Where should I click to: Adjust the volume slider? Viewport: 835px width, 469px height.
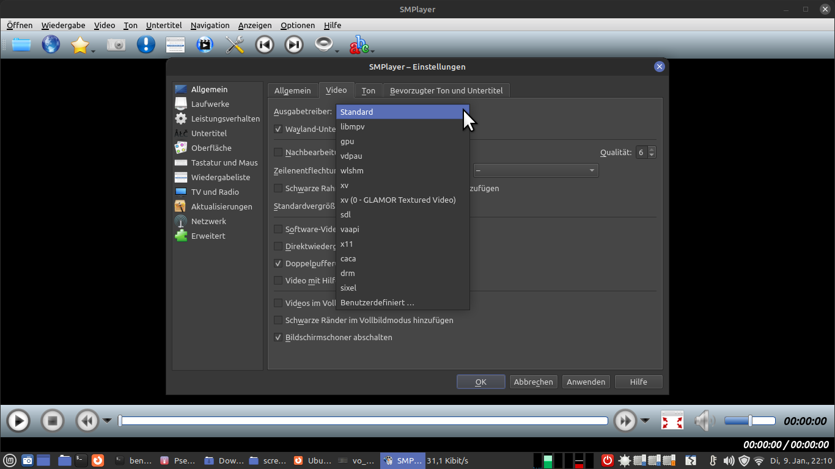coord(749,421)
